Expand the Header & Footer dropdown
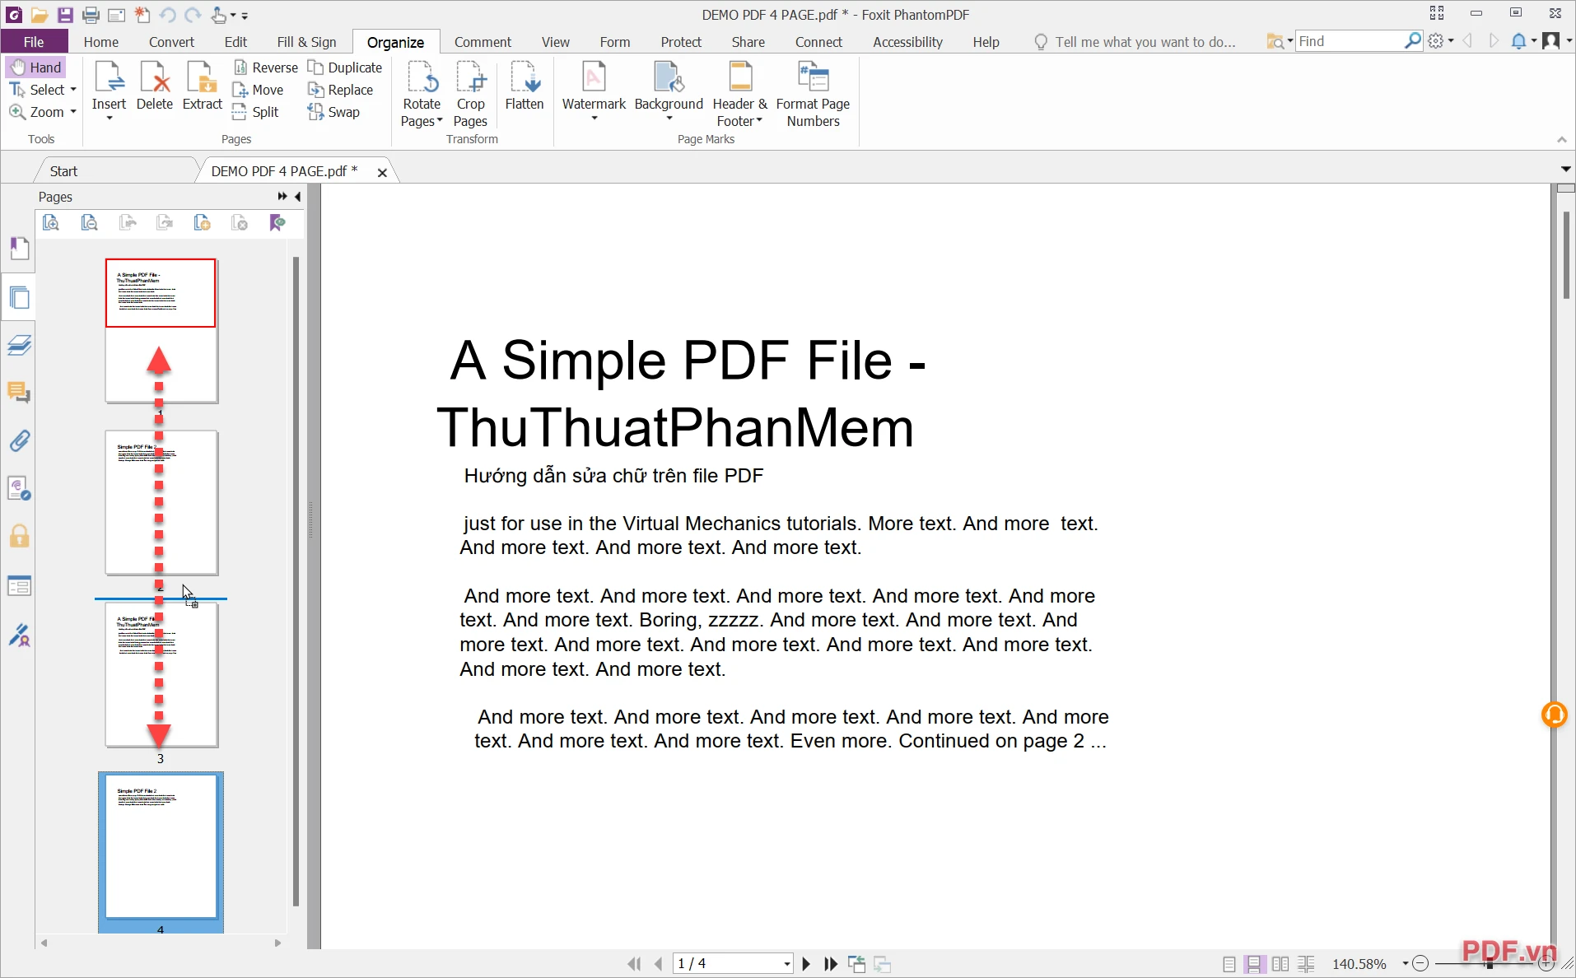Image resolution: width=1576 pixels, height=978 pixels. (758, 121)
